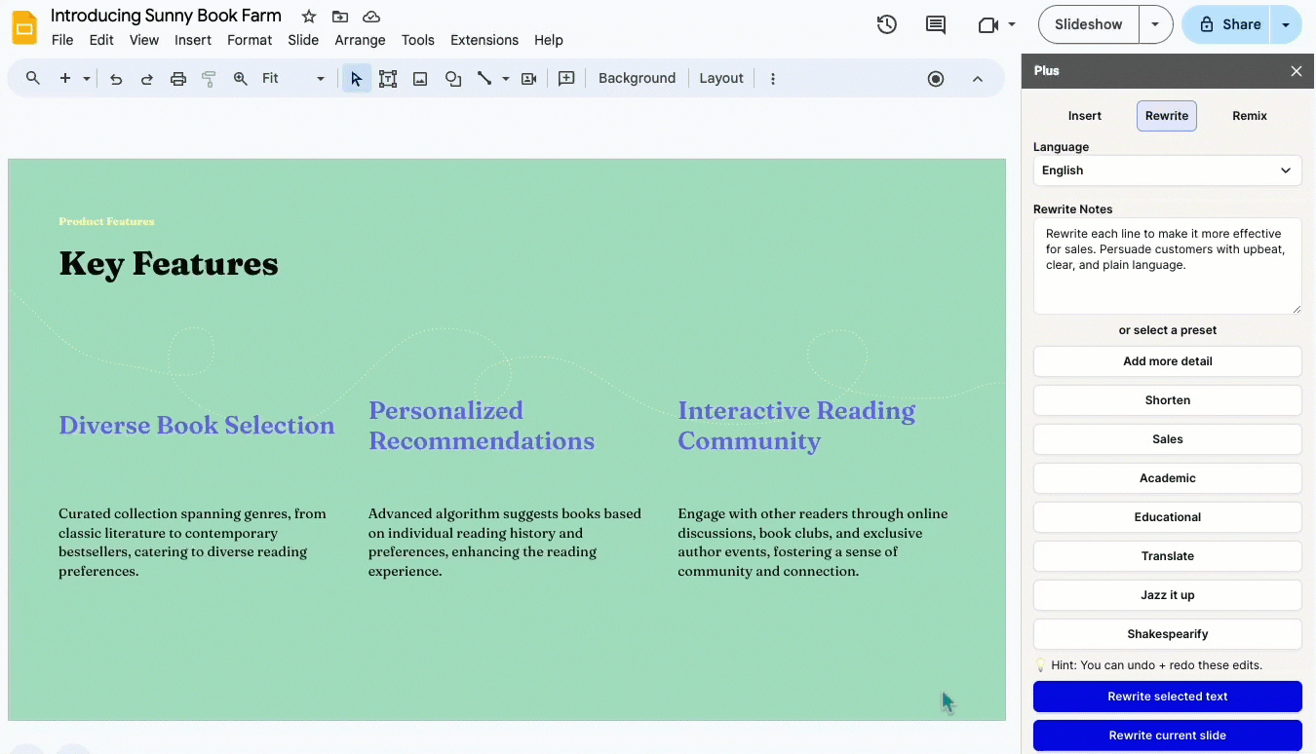Click Rewrite selected text
Image resolution: width=1316 pixels, height=754 pixels.
[1168, 697]
